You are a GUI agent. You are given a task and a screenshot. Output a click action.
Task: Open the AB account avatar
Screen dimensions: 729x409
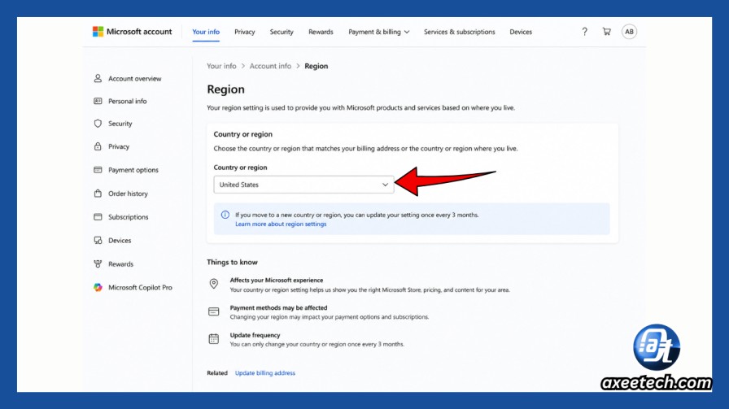(629, 32)
